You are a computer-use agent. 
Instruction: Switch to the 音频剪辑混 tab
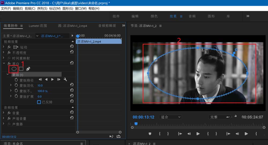point(107,26)
